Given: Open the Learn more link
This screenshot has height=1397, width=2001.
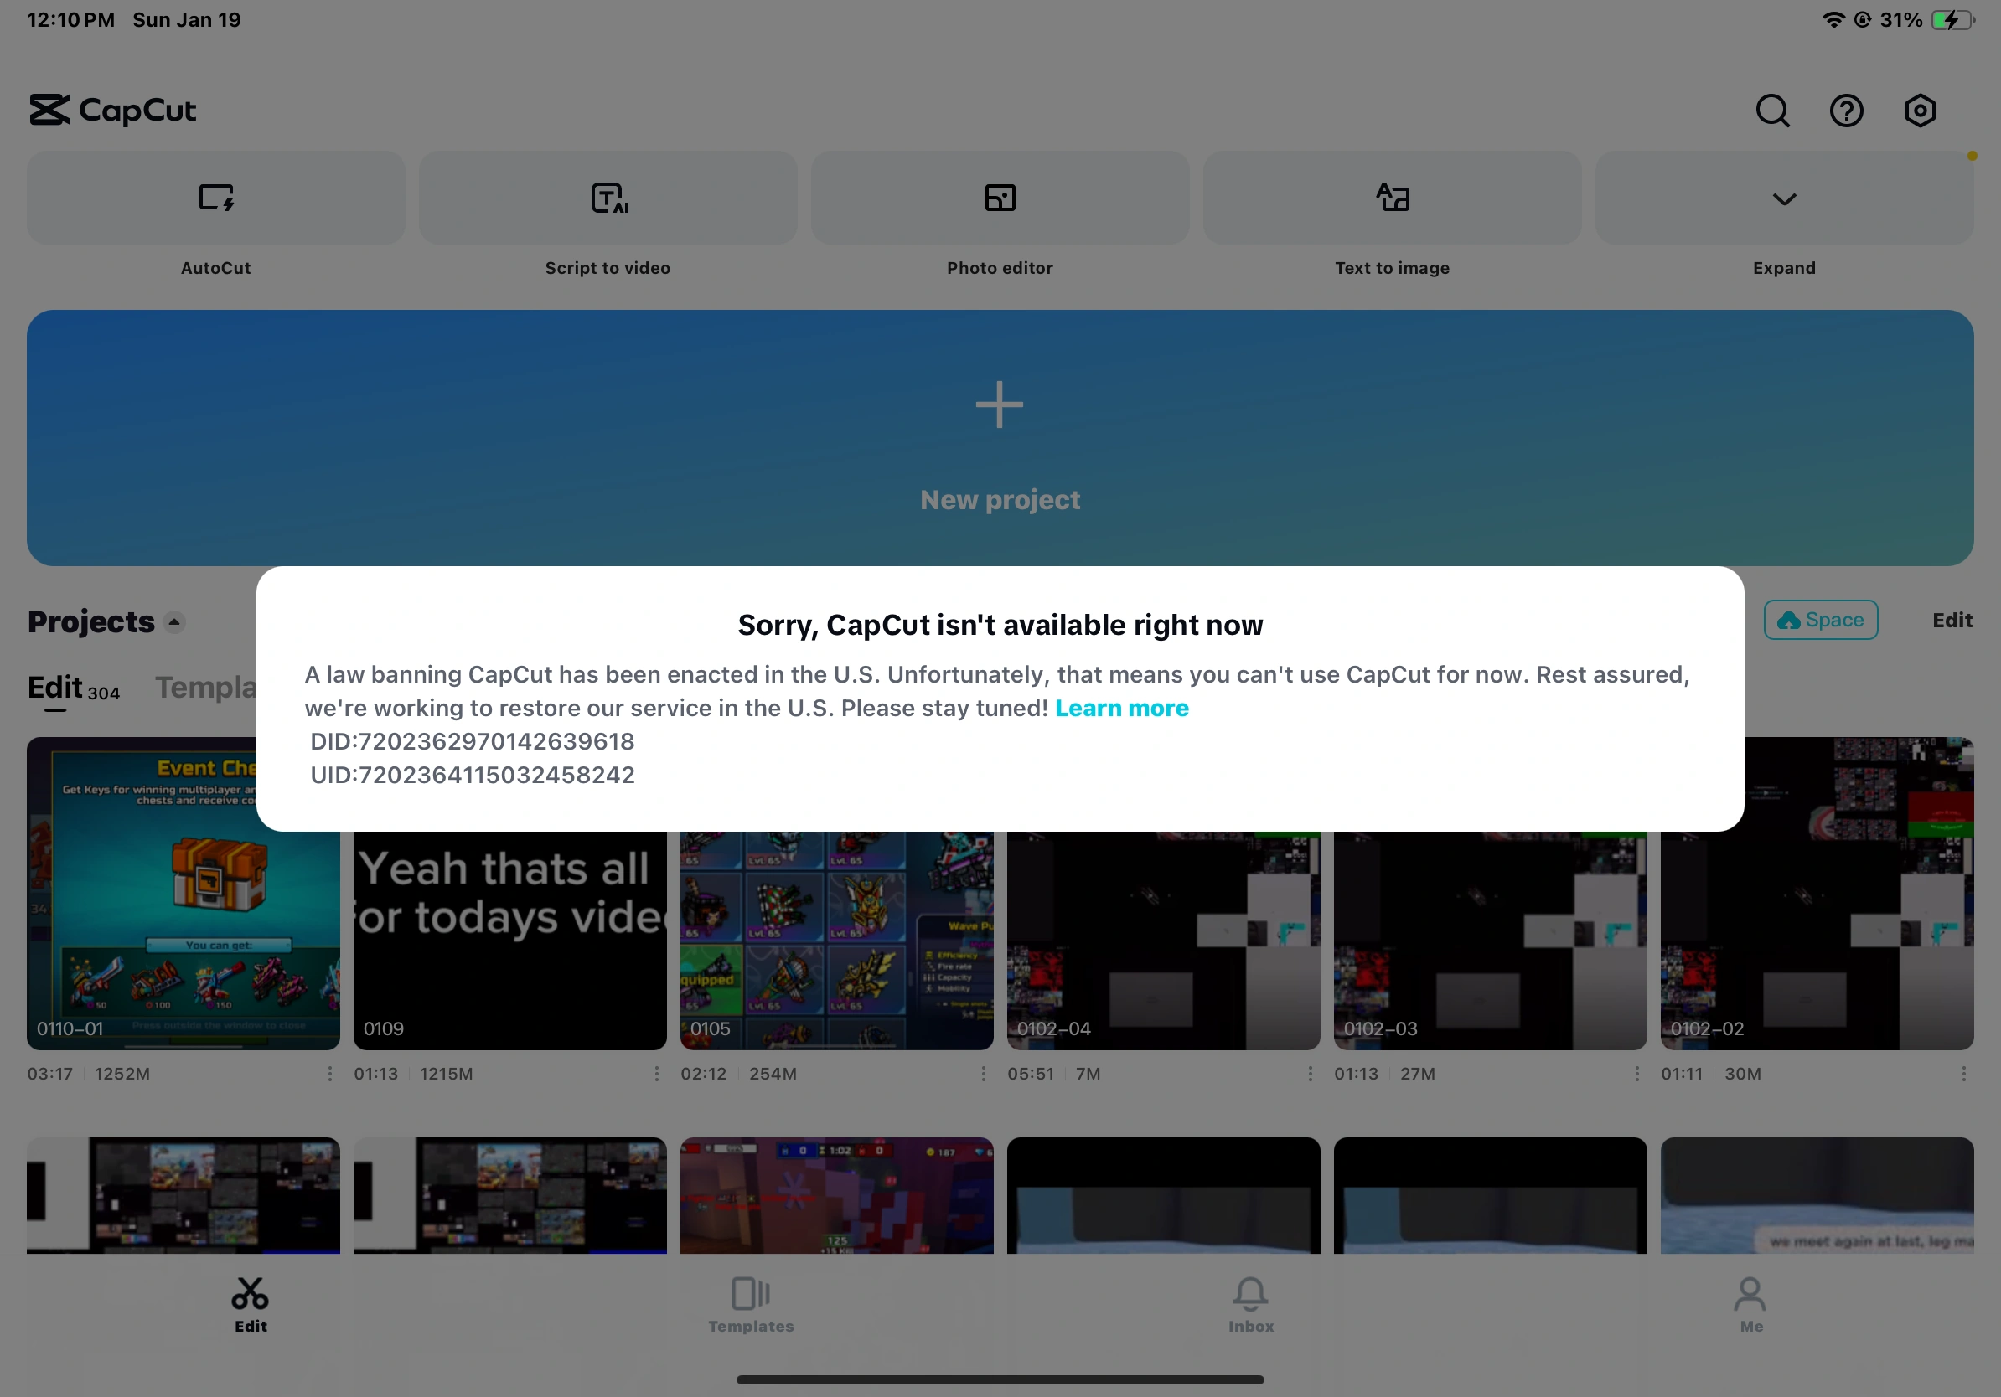Looking at the screenshot, I should [1122, 708].
